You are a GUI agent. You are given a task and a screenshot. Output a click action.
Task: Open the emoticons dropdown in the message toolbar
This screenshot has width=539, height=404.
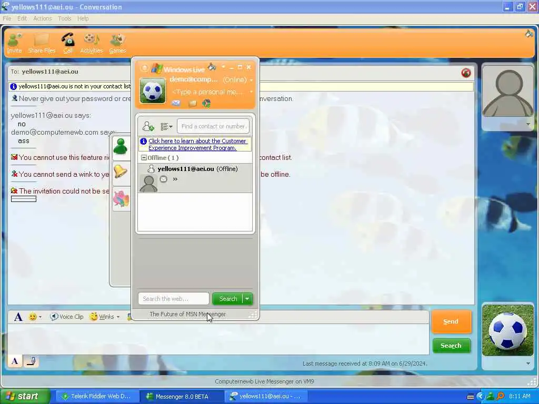[x=40, y=317]
